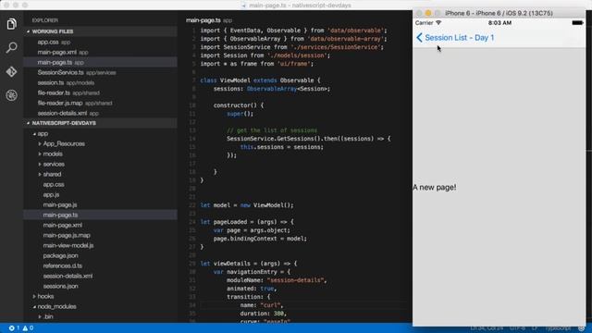Click the UTF-8 encoding indicator
Screen dimensions: 592x333
point(517,328)
